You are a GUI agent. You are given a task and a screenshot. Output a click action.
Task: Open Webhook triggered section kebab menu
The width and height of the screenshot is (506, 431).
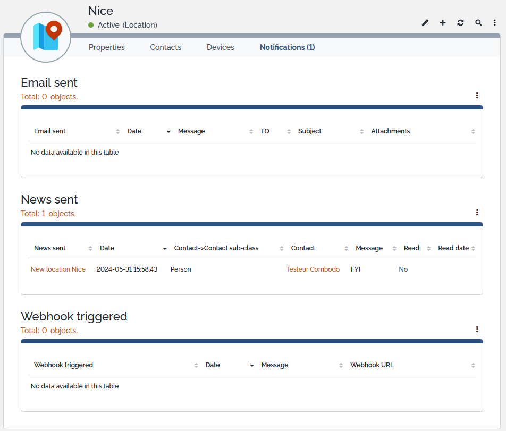coord(477,329)
